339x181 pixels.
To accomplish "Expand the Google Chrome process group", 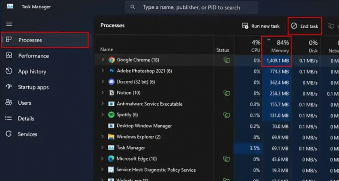I will [x=103, y=60].
